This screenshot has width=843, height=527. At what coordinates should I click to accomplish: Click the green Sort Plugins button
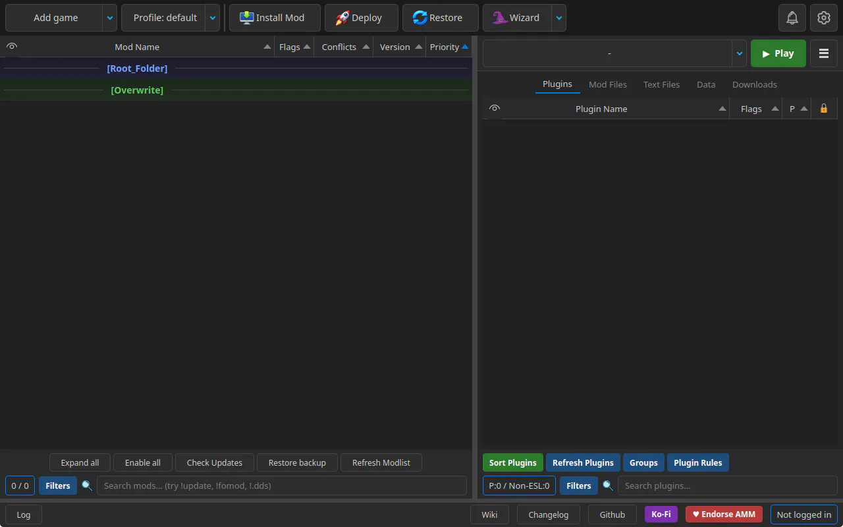pyautogui.click(x=513, y=462)
